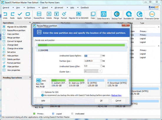Open the Feedback menu
Viewport: 162px width, 120px height.
[x=85, y=8]
